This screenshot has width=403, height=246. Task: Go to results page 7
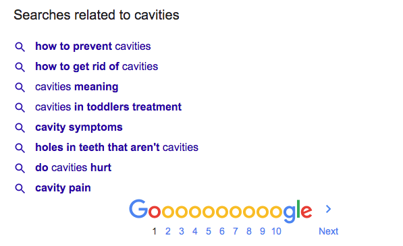[236, 231]
